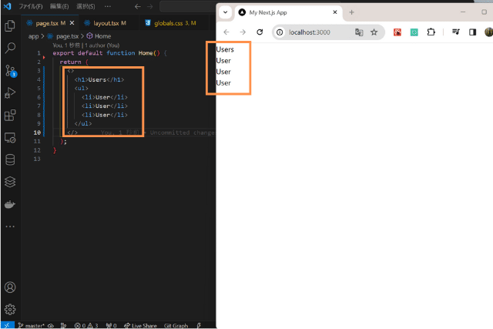Close the page.tsx editor tab
Viewport: 493px width, 329px height.
click(x=72, y=23)
